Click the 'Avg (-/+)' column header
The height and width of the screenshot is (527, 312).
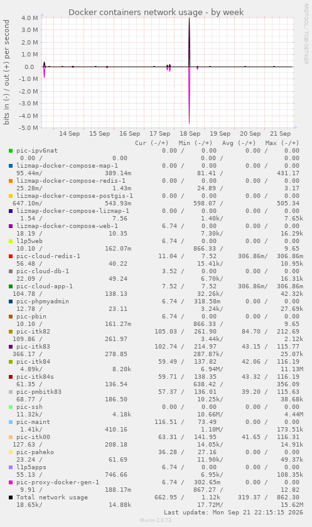tap(239, 143)
